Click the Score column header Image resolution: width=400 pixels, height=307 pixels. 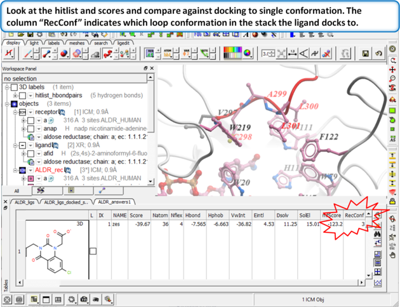(x=136, y=216)
